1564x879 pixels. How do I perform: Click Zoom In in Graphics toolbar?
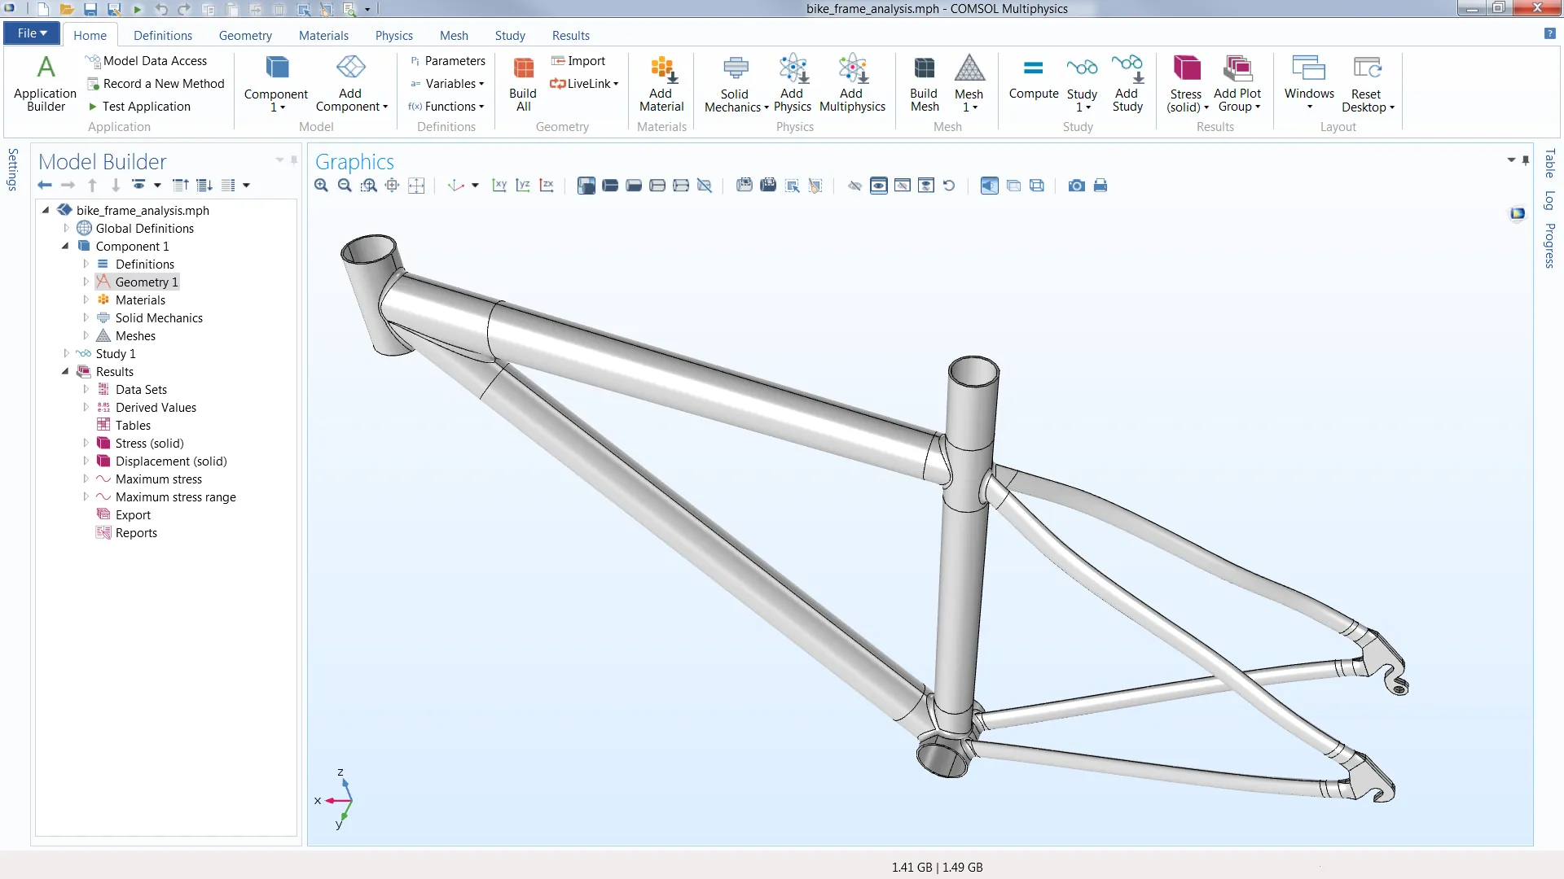tap(322, 186)
